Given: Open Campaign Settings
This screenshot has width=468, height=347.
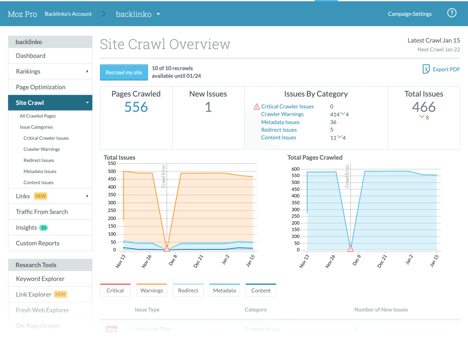Looking at the screenshot, I should [x=410, y=14].
